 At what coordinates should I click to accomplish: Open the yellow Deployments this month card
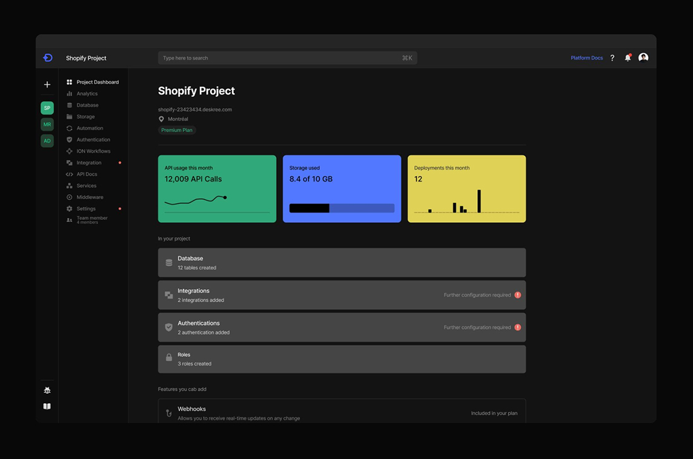click(x=466, y=189)
